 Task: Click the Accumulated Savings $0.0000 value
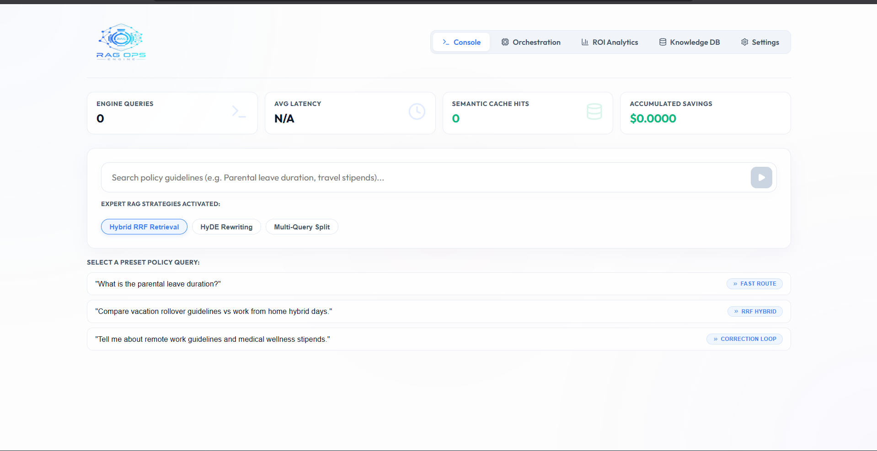point(653,118)
